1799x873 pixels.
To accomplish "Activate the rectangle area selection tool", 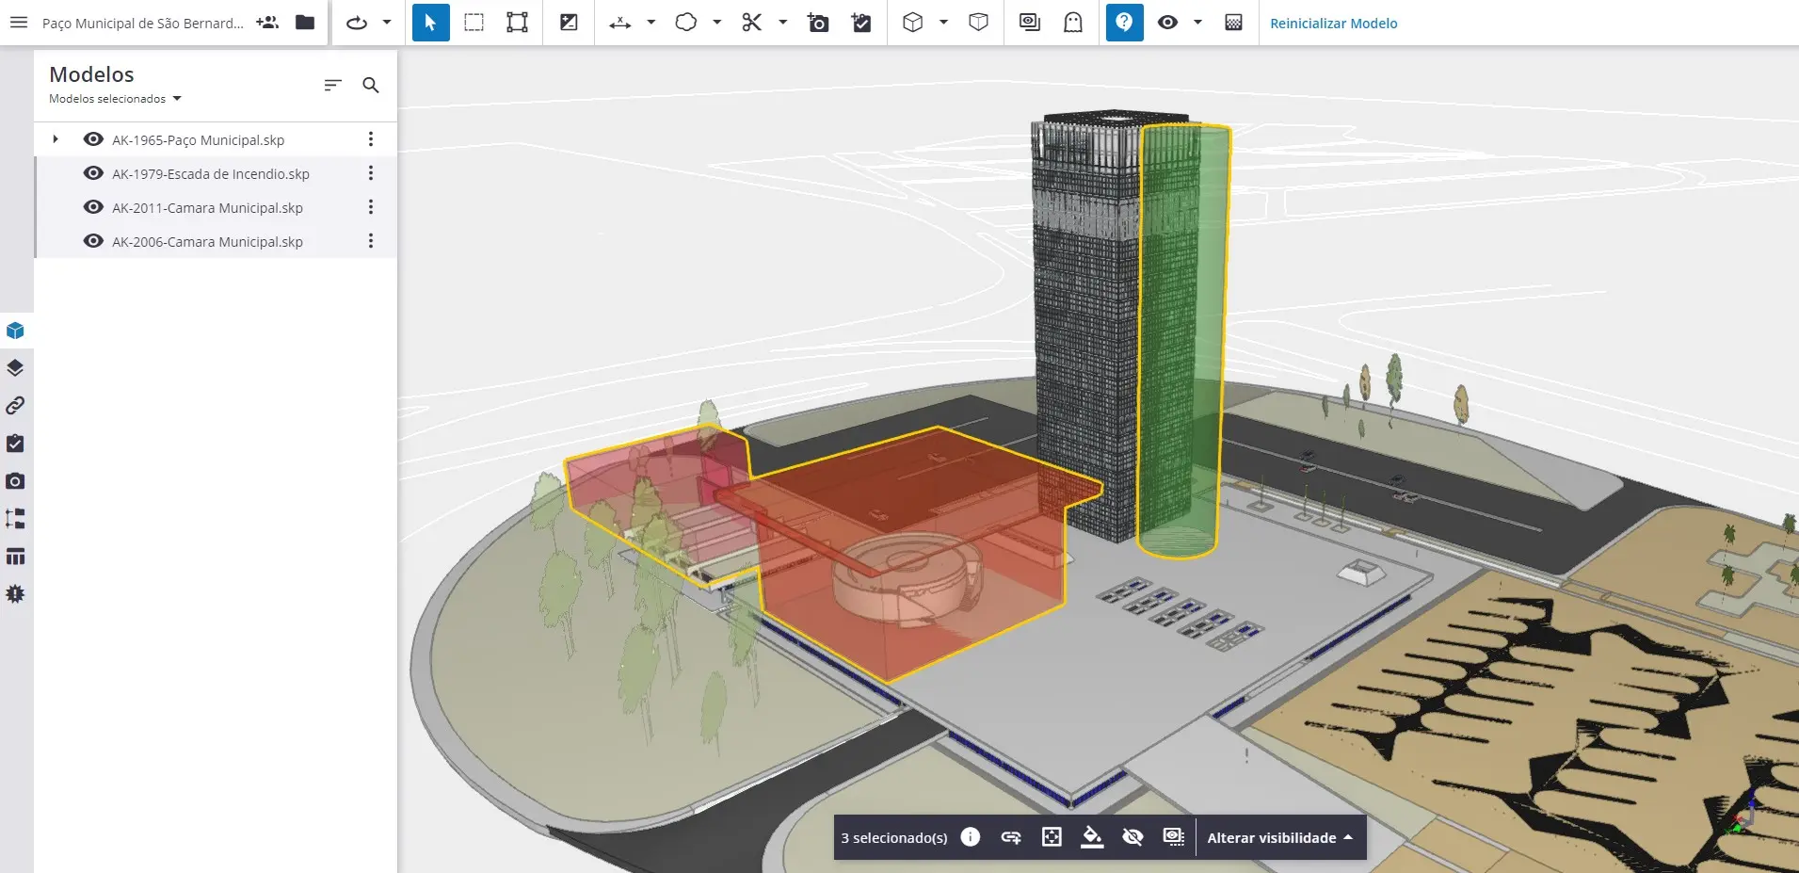I will click(474, 23).
